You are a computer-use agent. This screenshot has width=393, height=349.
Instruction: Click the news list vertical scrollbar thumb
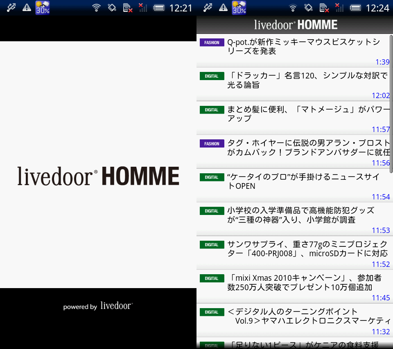(391, 104)
